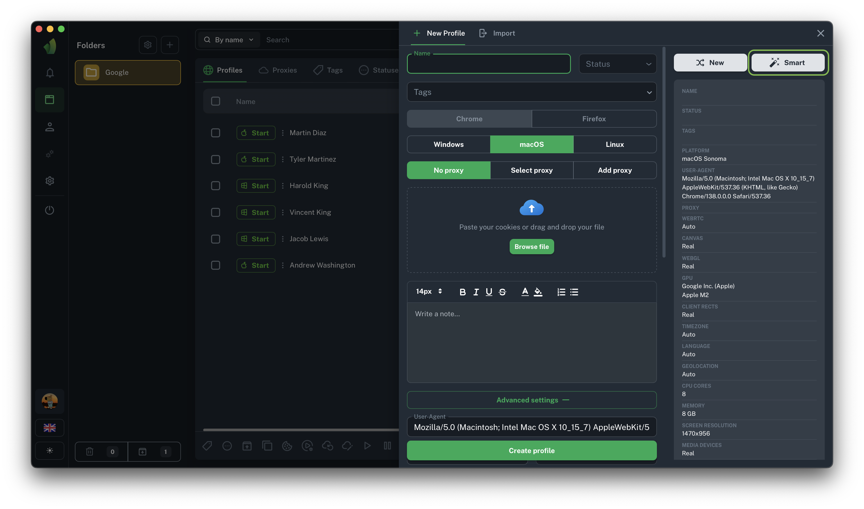Click the power/logout icon in the sidebar
The width and height of the screenshot is (864, 509).
pos(50,209)
